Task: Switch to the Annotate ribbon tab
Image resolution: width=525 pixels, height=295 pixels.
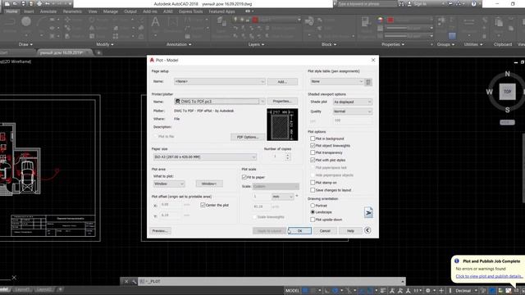Action: (48, 11)
